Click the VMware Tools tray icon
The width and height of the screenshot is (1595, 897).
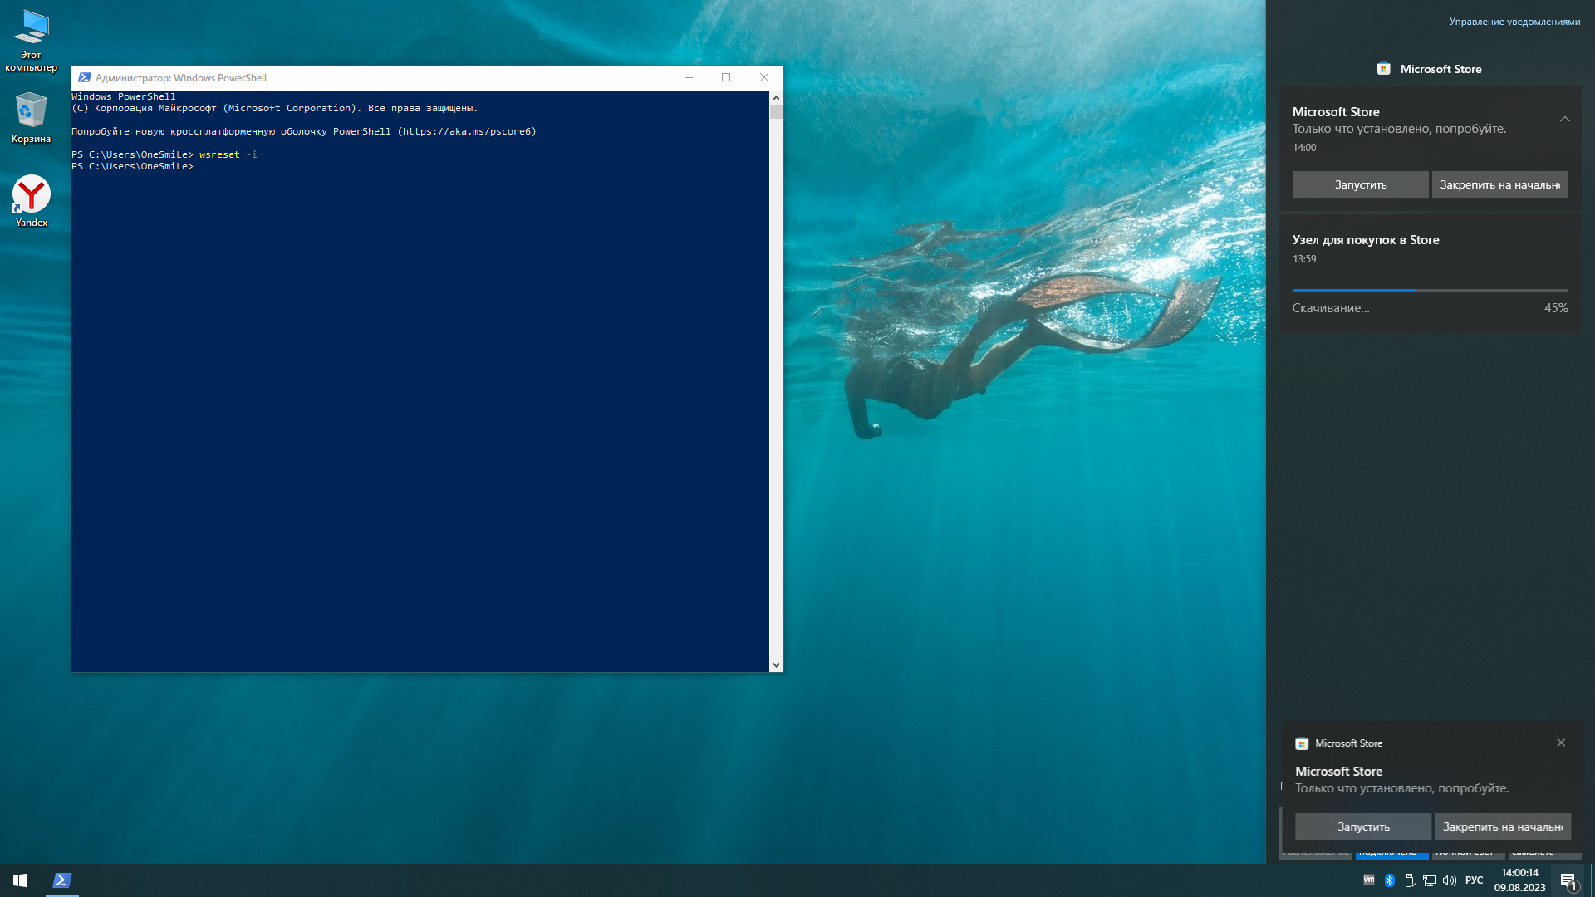point(1369,880)
